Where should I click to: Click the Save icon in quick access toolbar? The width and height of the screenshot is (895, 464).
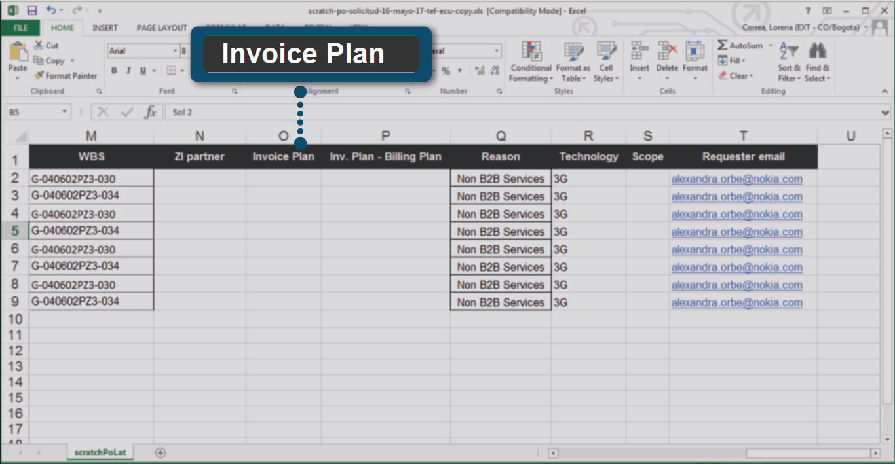click(32, 10)
